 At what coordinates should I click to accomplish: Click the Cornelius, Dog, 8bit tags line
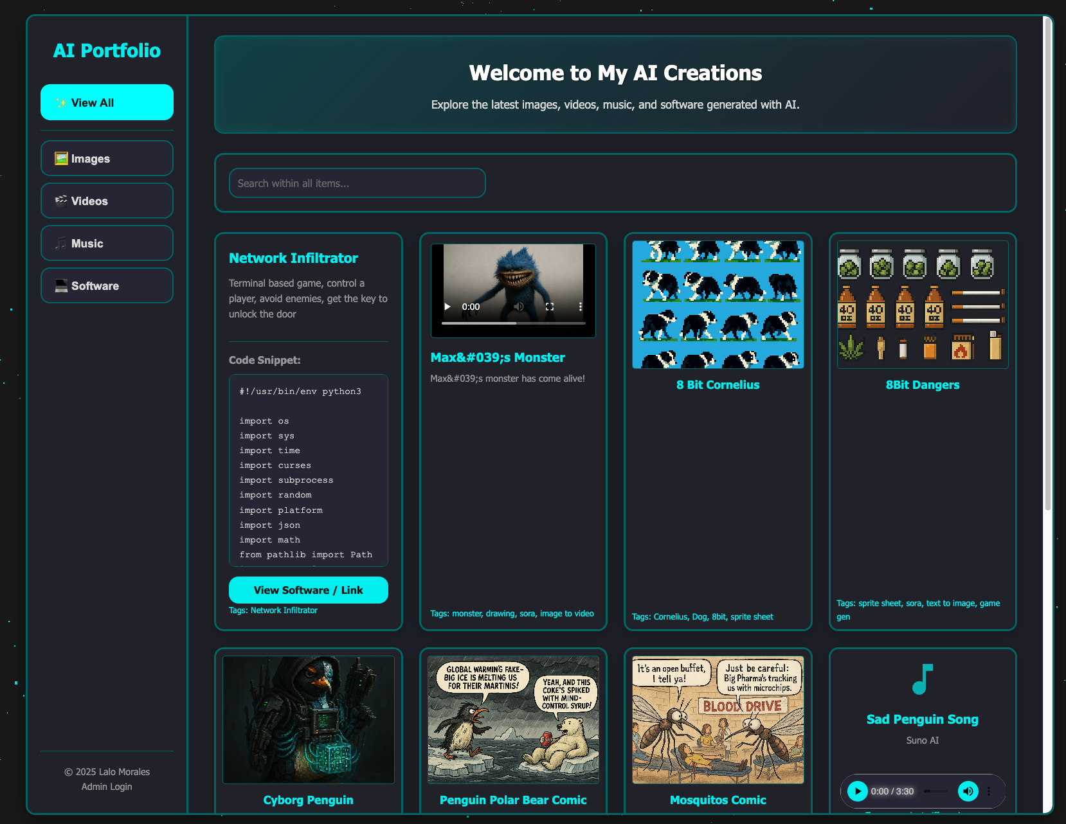pos(702,617)
